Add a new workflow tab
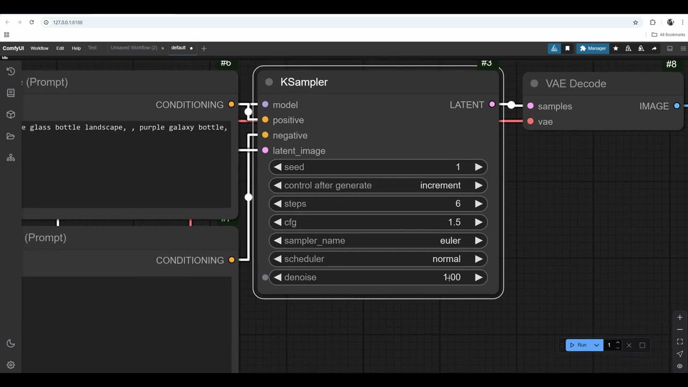 [x=204, y=48]
